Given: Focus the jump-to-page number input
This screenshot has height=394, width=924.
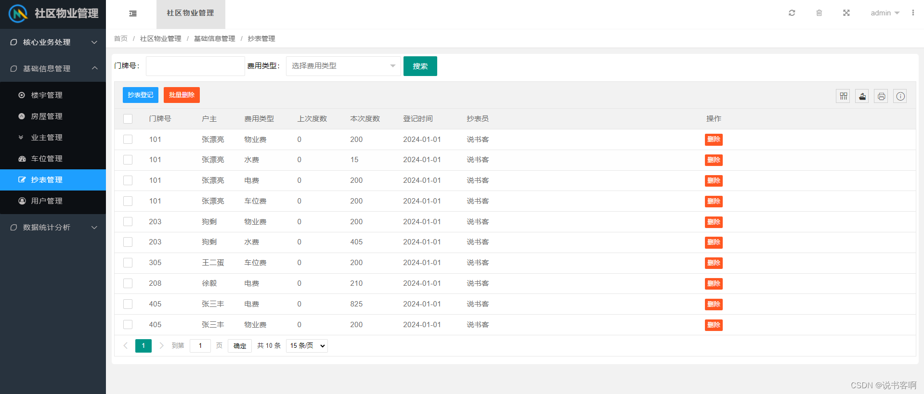Looking at the screenshot, I should tap(200, 346).
